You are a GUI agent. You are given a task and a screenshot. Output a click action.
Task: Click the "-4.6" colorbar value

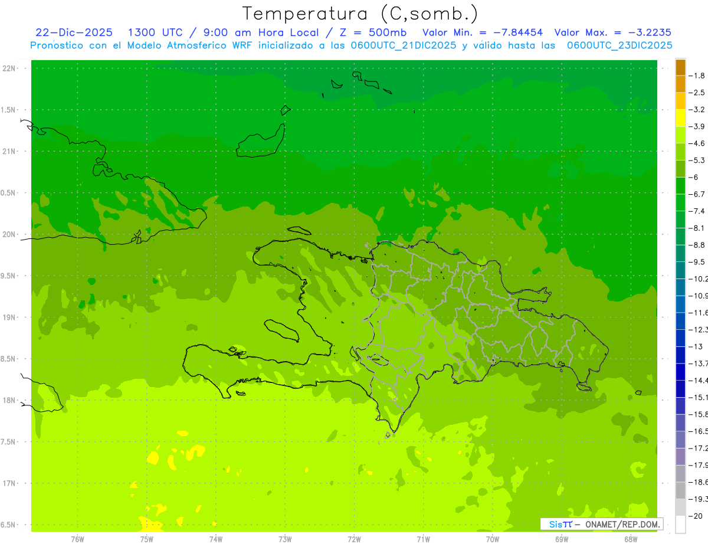(x=697, y=144)
